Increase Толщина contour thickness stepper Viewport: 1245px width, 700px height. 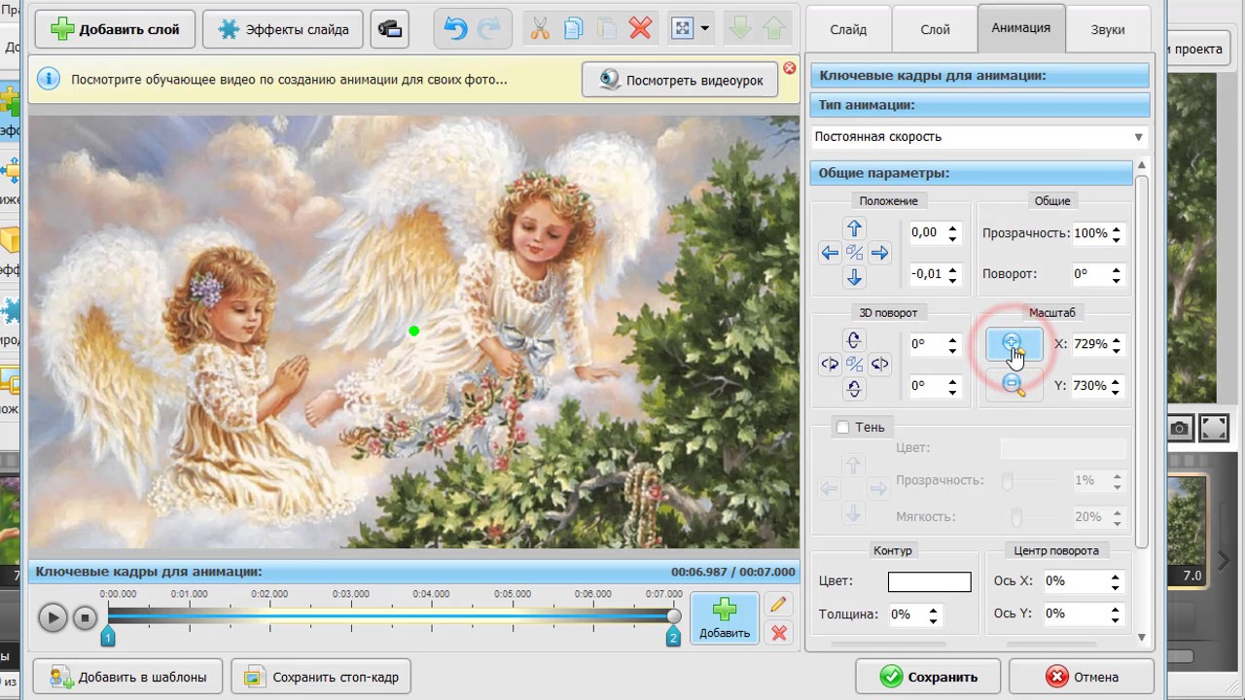coord(933,610)
